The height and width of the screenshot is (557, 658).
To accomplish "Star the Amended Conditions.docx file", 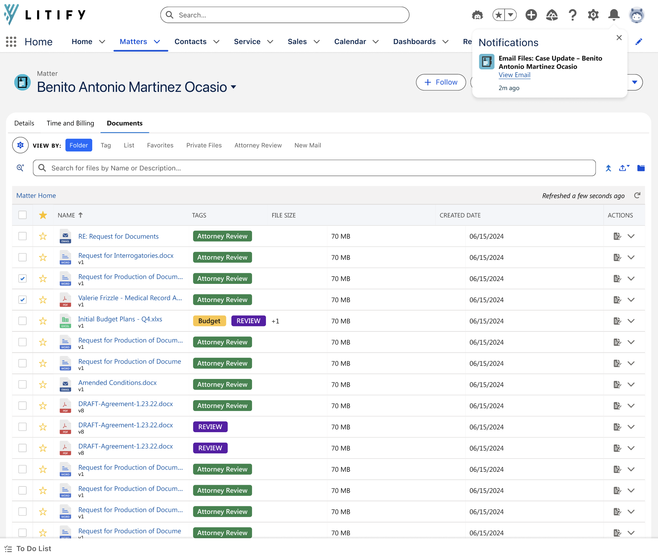I will pyautogui.click(x=43, y=384).
